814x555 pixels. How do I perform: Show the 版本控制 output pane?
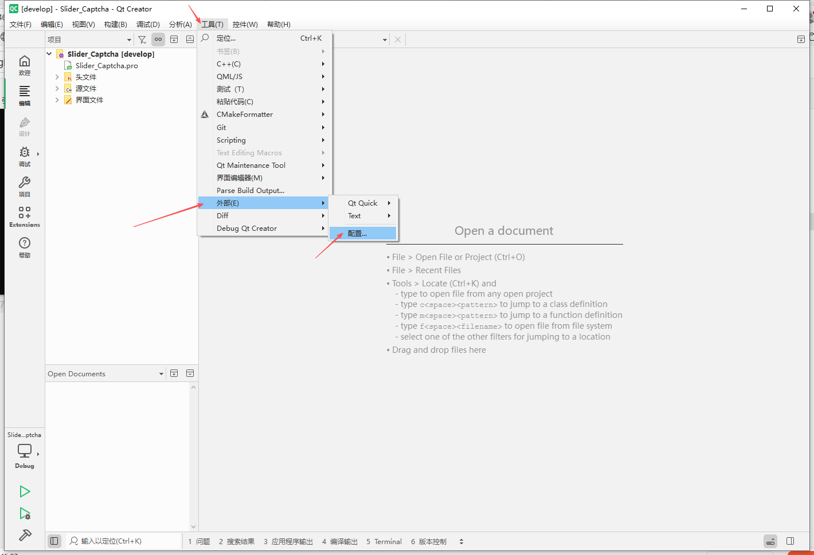[429, 541]
